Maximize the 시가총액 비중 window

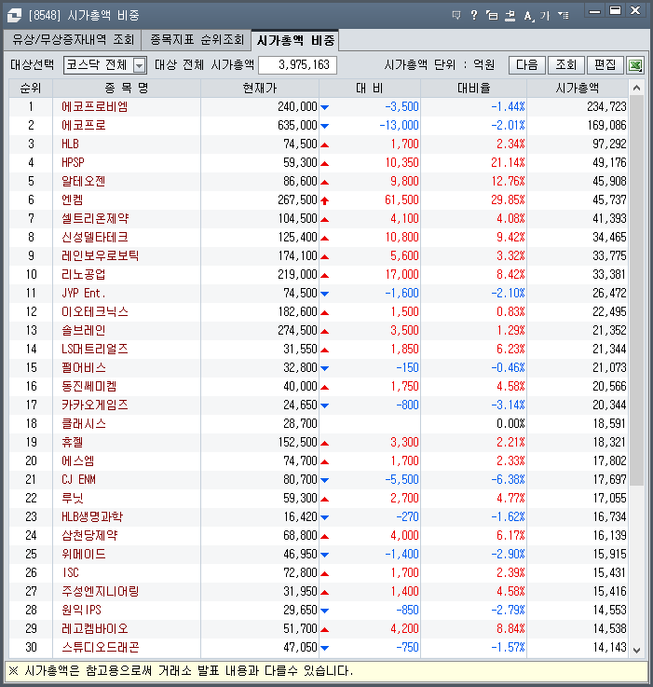[615, 10]
